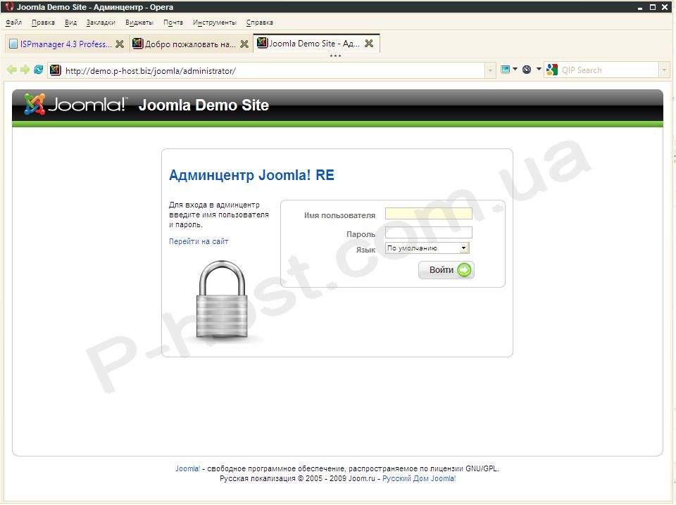The image size is (676, 505).
Task: Click the Google search engine icon
Action: click(552, 70)
